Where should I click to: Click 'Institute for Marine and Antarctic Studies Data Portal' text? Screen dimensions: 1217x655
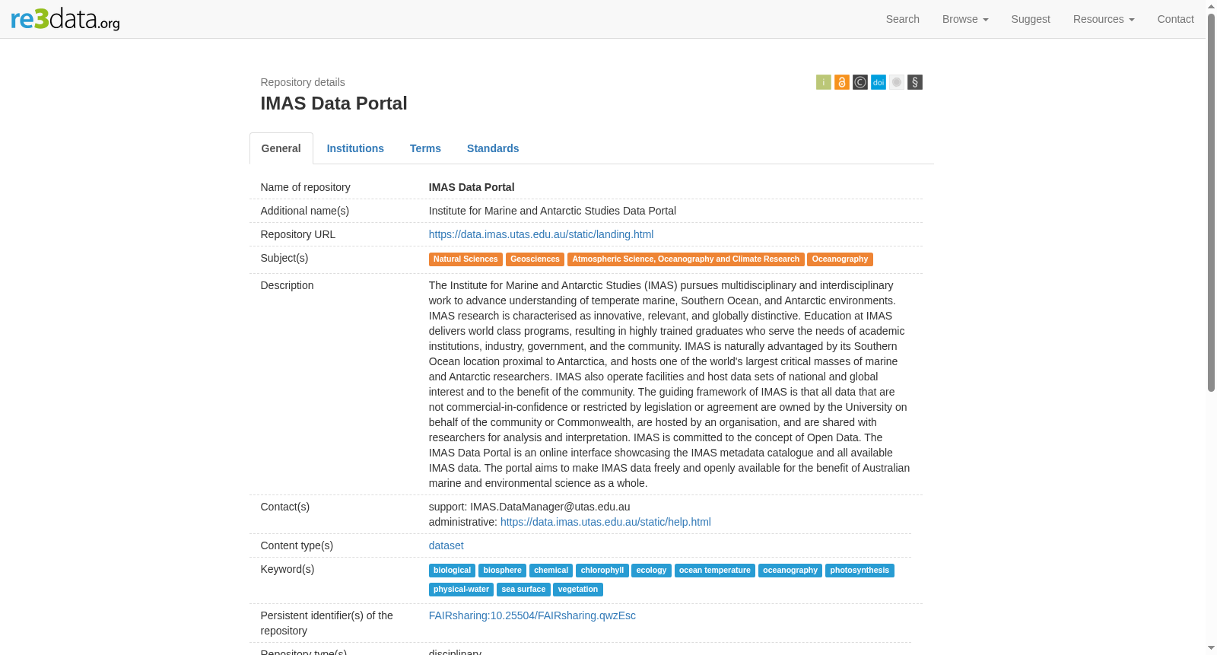pos(552,211)
